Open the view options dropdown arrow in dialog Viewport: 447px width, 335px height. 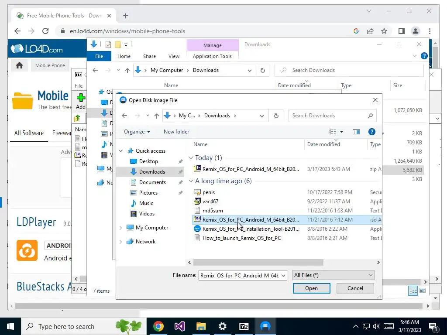(341, 132)
